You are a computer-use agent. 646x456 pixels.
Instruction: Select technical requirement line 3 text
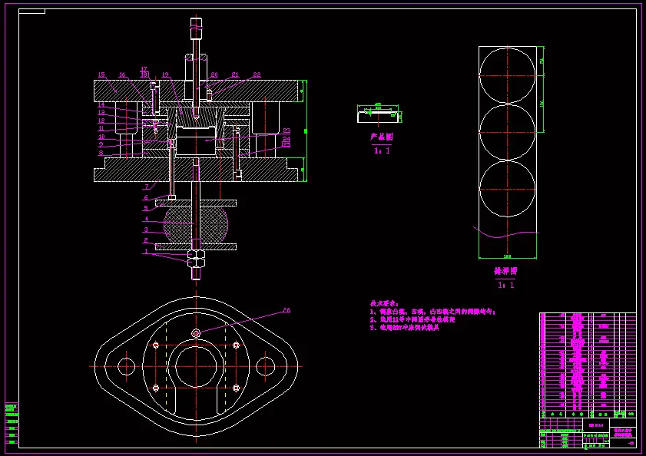tap(405, 328)
